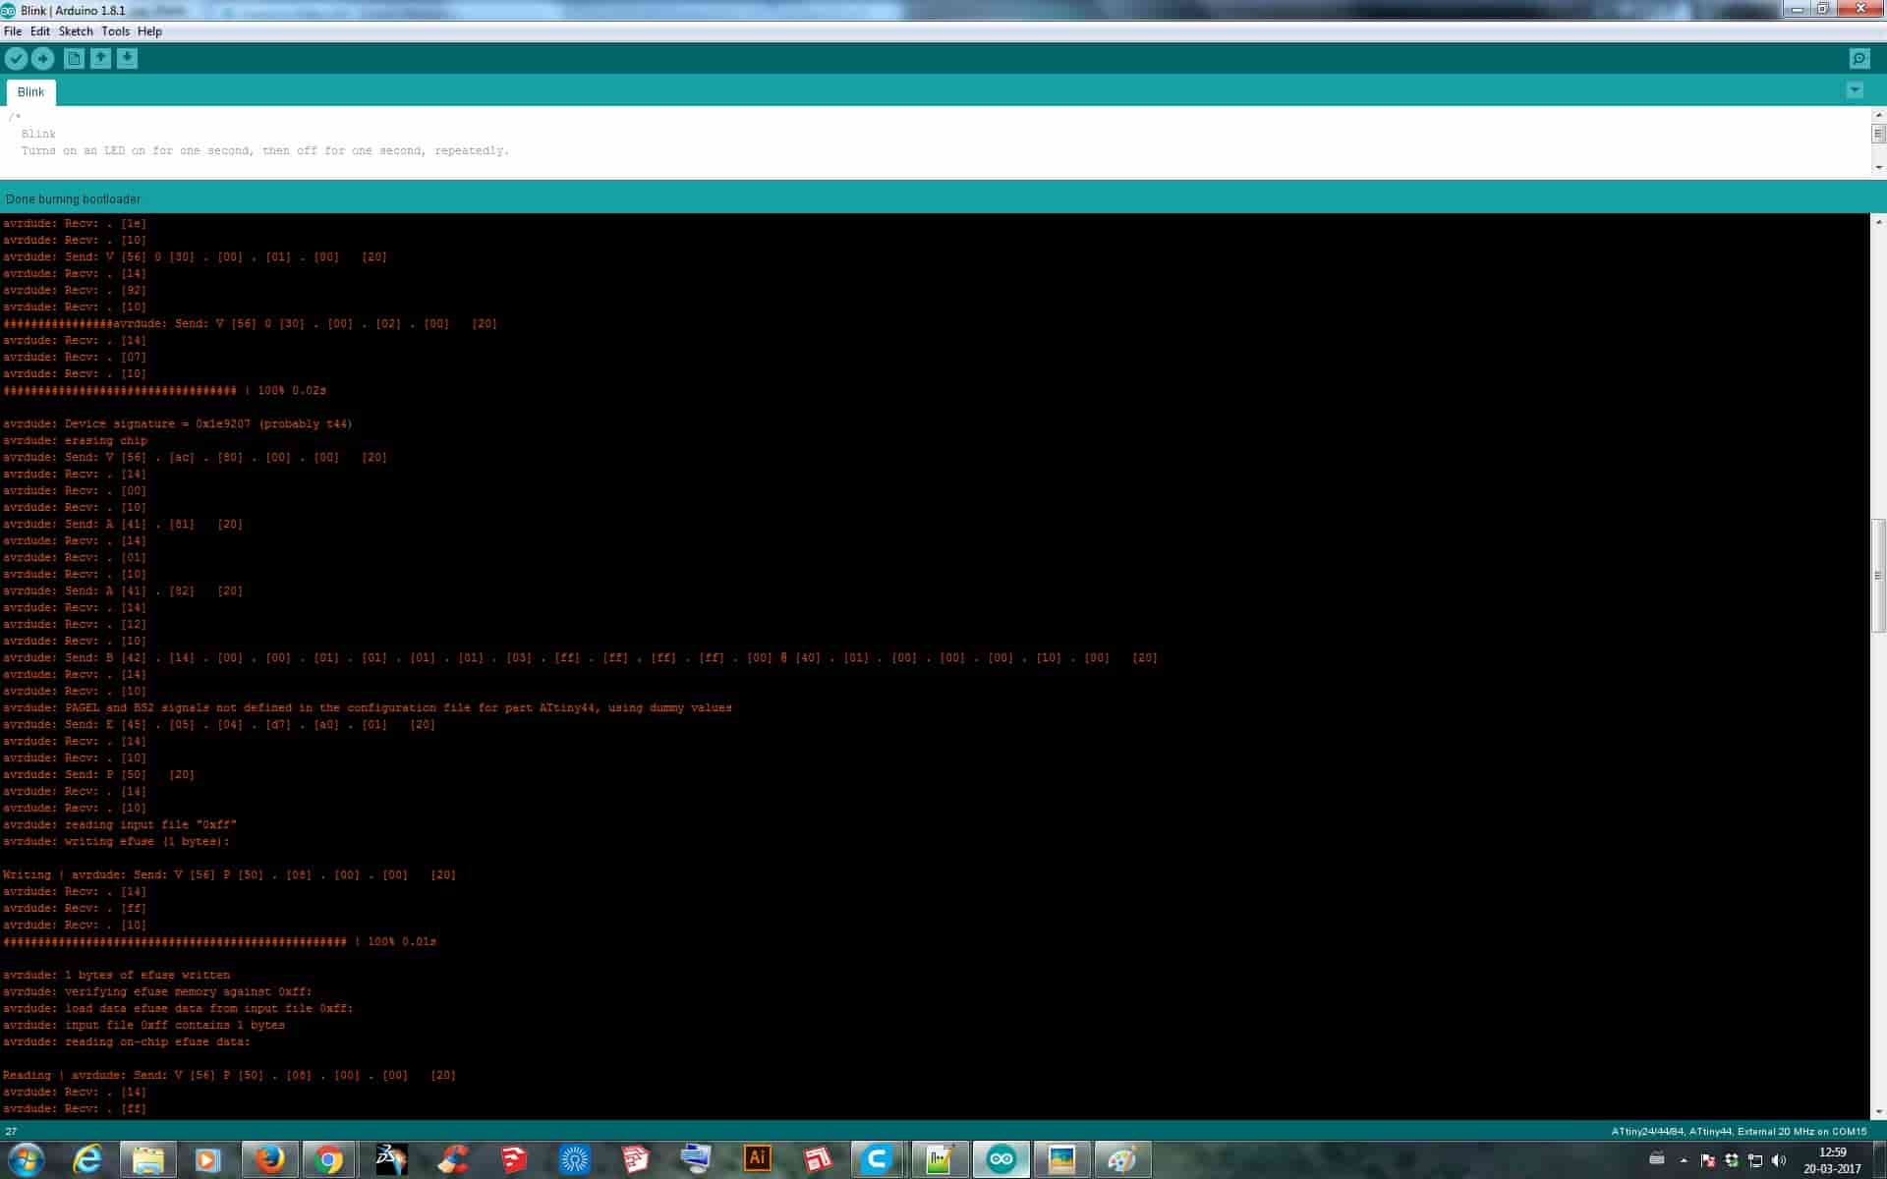Click the 'input file 0xff contains 1 bytes' line
The width and height of the screenshot is (1887, 1179).
[x=143, y=1026]
